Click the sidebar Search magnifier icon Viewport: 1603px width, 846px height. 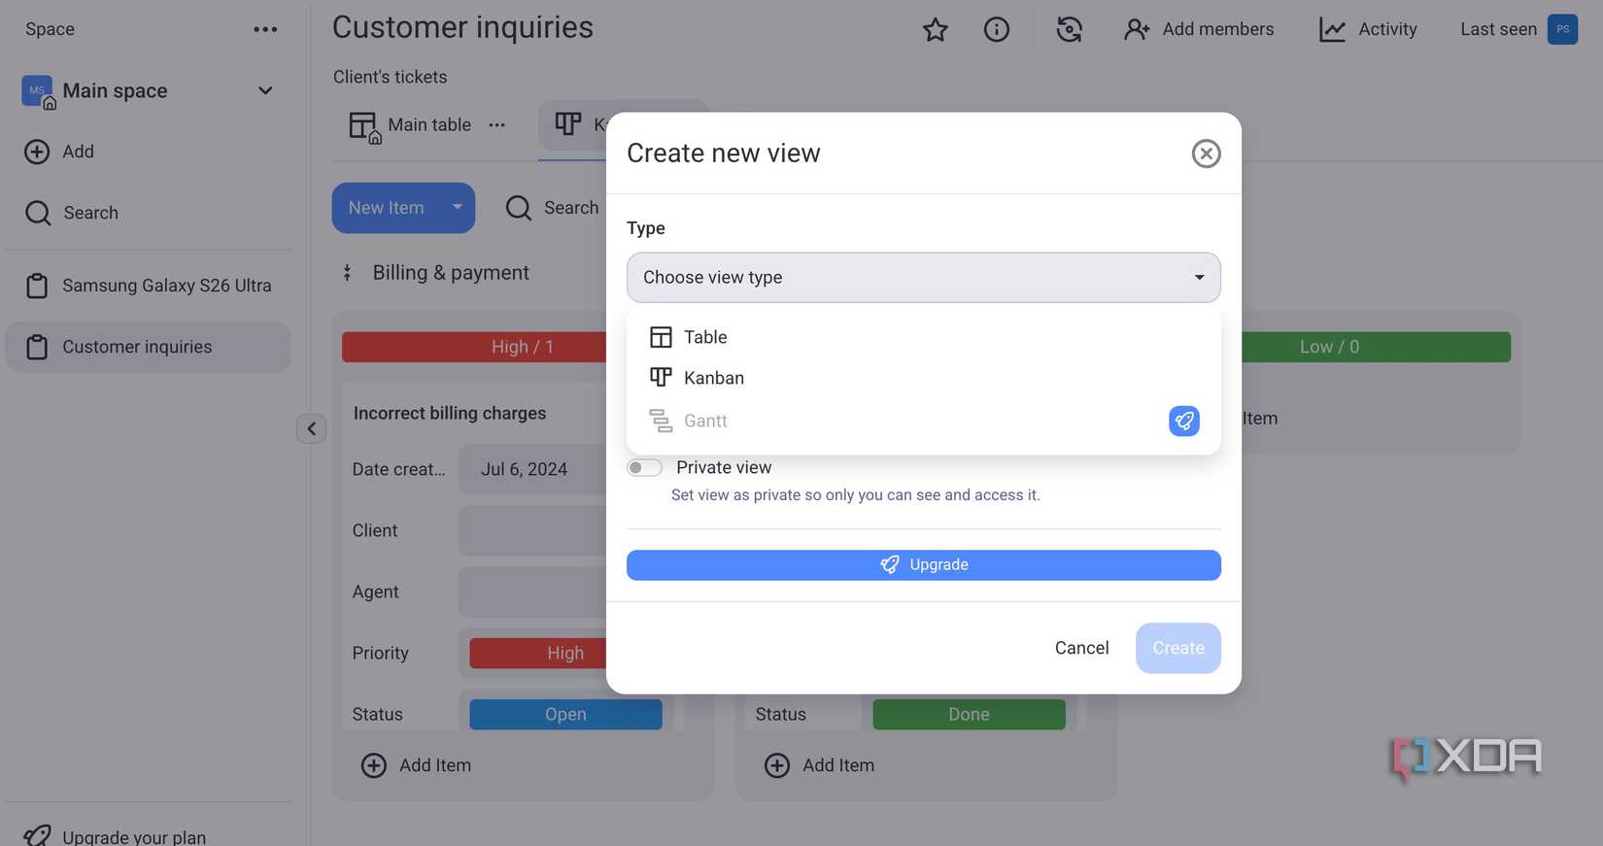(38, 213)
